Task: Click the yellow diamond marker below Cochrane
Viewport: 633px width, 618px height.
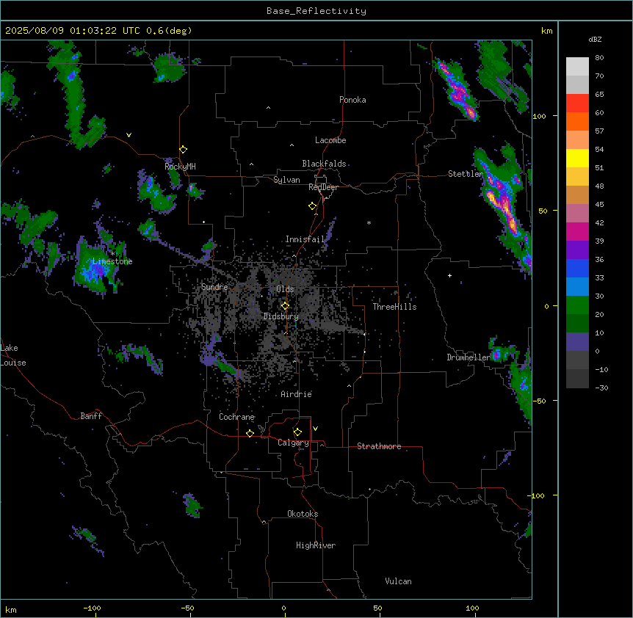Action: (250, 433)
